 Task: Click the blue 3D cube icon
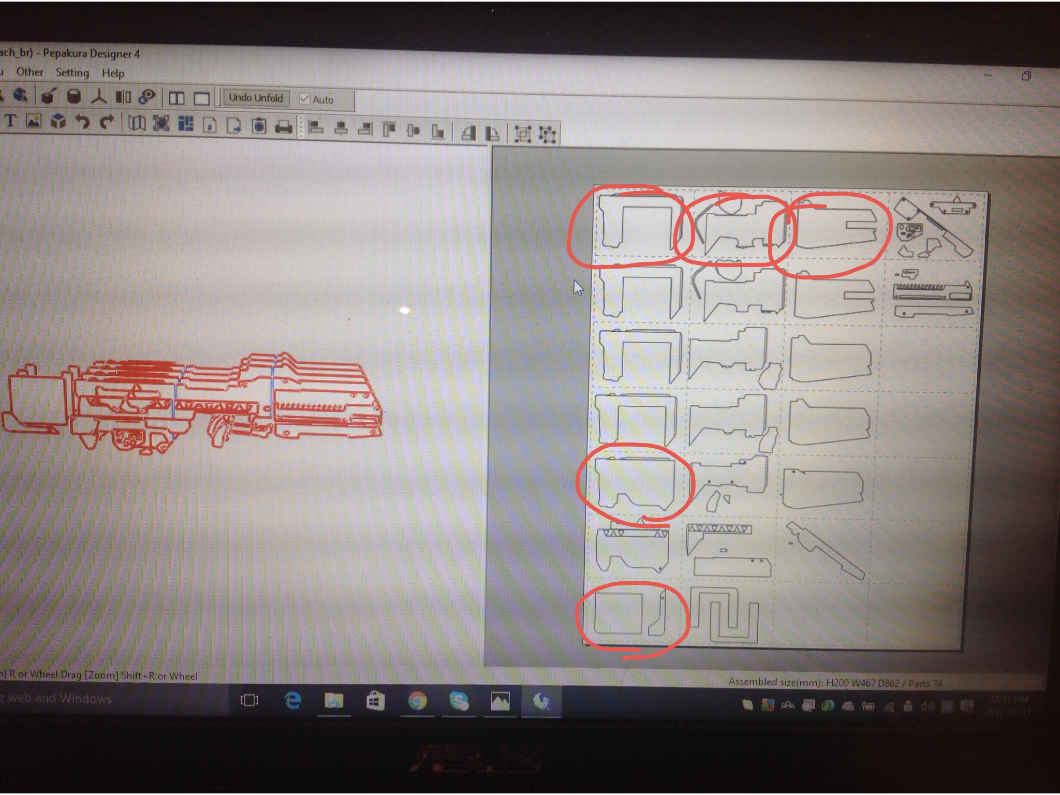(x=58, y=122)
